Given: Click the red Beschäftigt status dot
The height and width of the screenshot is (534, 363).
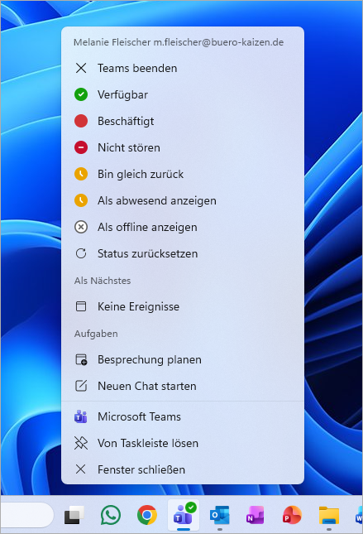Looking at the screenshot, I should 81,121.
